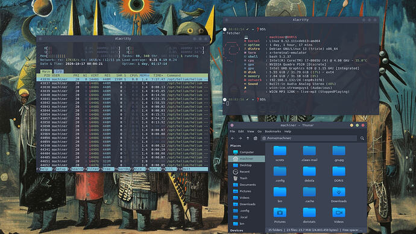Screen dimensions: 416x234
Task: Select Computer in Places sidebar
Action: pyautogui.click(x=247, y=153)
